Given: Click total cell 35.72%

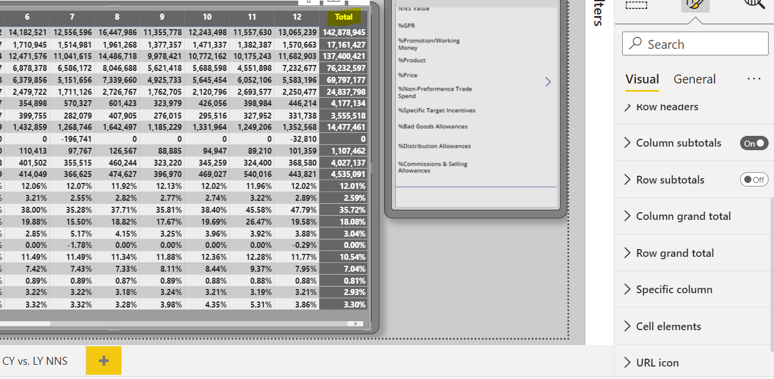Looking at the screenshot, I should pyautogui.click(x=344, y=210).
